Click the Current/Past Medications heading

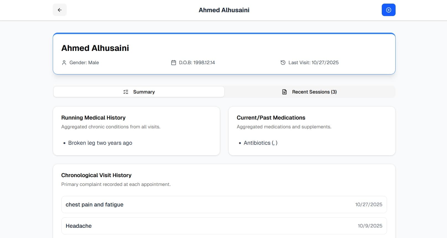click(271, 118)
